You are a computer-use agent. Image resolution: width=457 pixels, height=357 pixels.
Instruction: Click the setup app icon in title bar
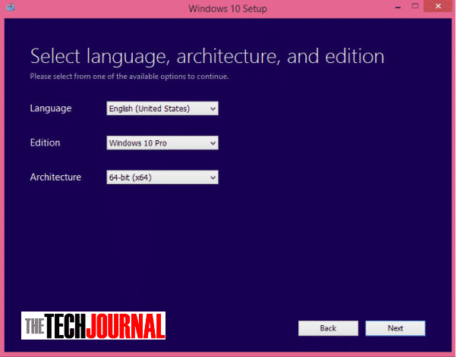(11, 9)
